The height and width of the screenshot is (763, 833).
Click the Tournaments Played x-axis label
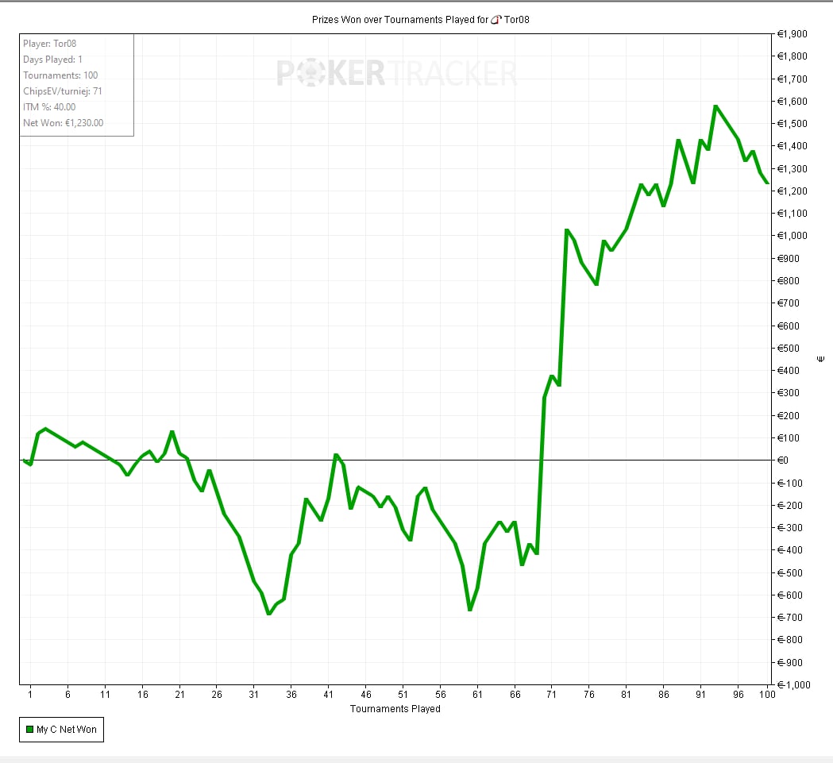pyautogui.click(x=395, y=708)
